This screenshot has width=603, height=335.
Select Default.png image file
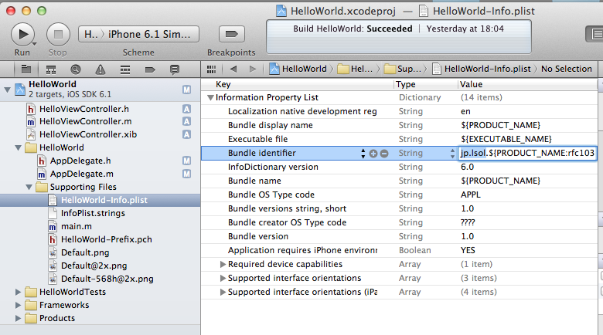click(x=85, y=252)
